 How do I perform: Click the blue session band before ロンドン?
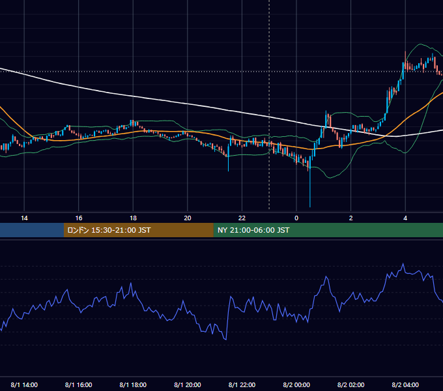pyautogui.click(x=32, y=230)
